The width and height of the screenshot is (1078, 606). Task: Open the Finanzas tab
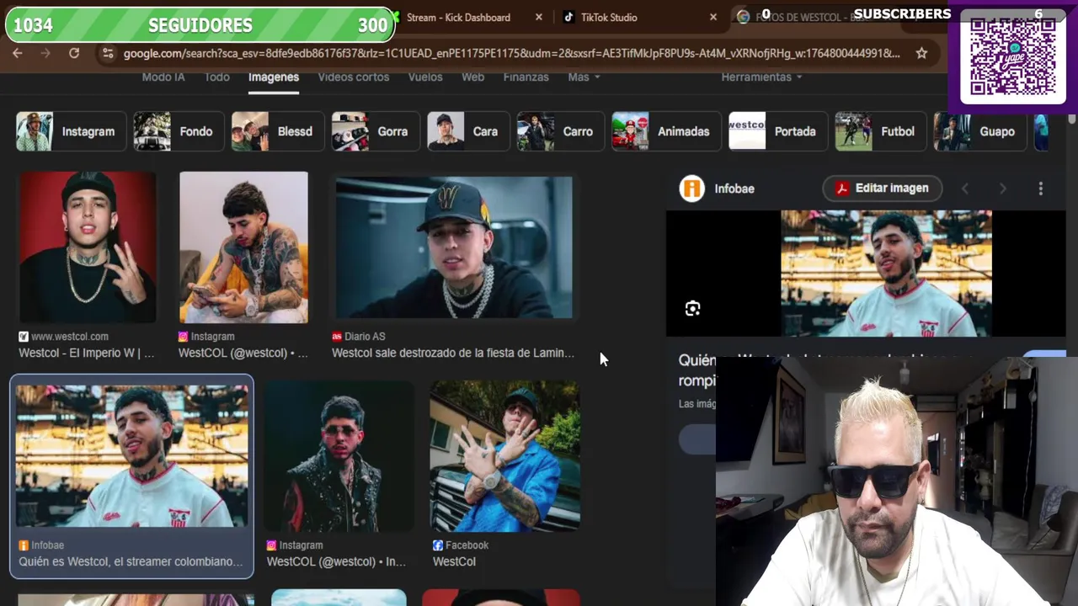click(x=526, y=77)
